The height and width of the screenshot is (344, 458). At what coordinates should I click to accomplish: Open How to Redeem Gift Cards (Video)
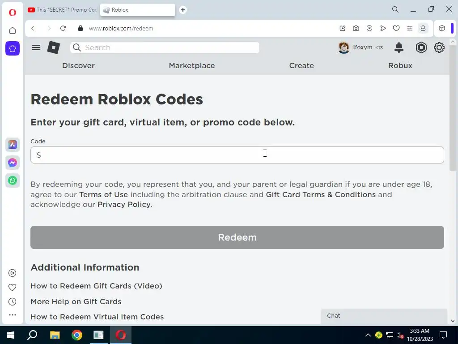tap(97, 286)
